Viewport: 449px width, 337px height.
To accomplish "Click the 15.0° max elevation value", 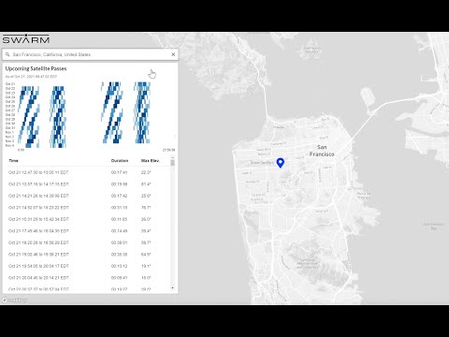I will (x=146, y=278).
